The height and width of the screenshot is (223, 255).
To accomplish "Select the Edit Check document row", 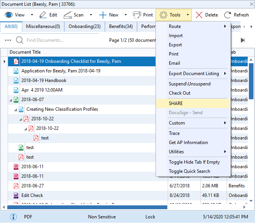I will coord(128,195).
